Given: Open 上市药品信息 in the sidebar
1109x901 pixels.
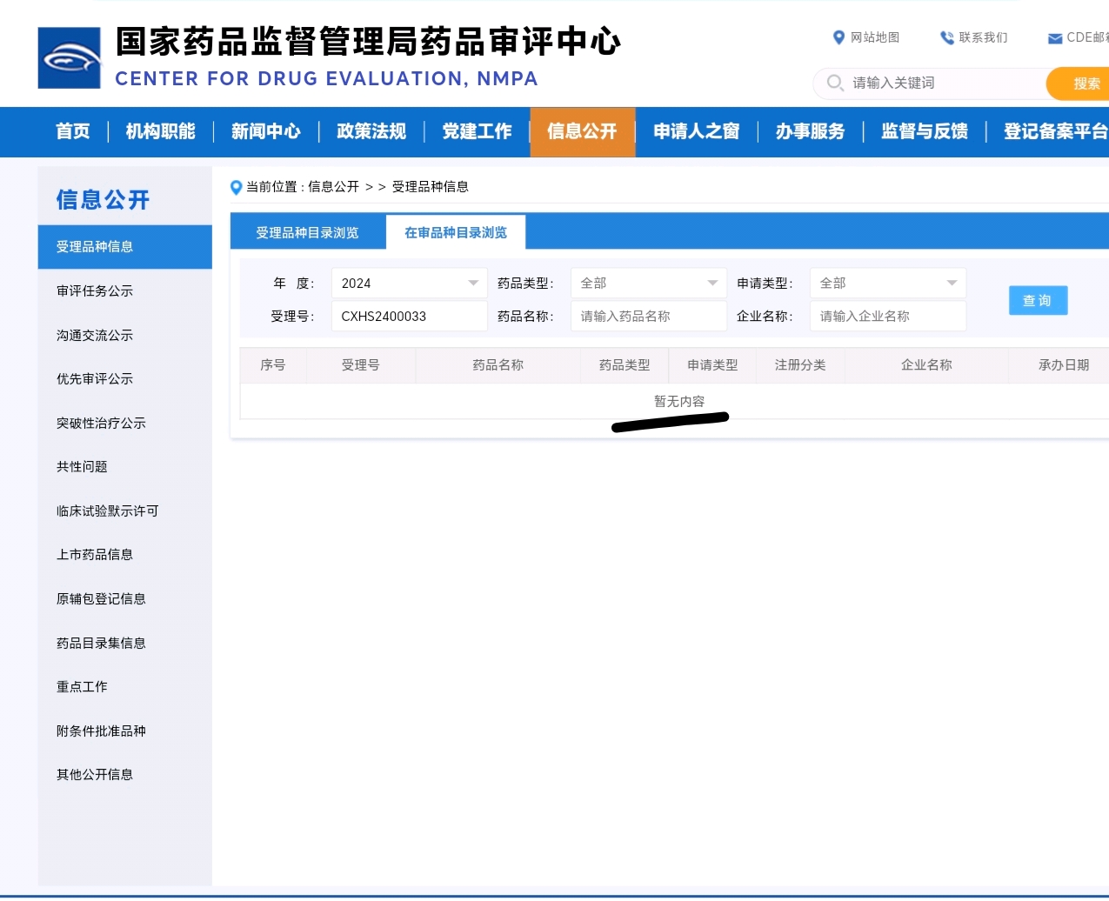Looking at the screenshot, I should (95, 555).
